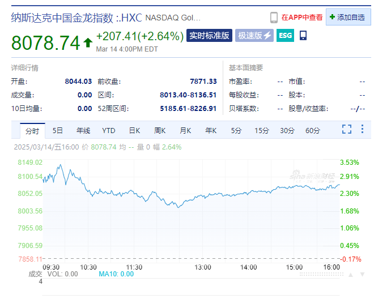
Task: Select the 分时 chart tab
Action: coord(32,131)
